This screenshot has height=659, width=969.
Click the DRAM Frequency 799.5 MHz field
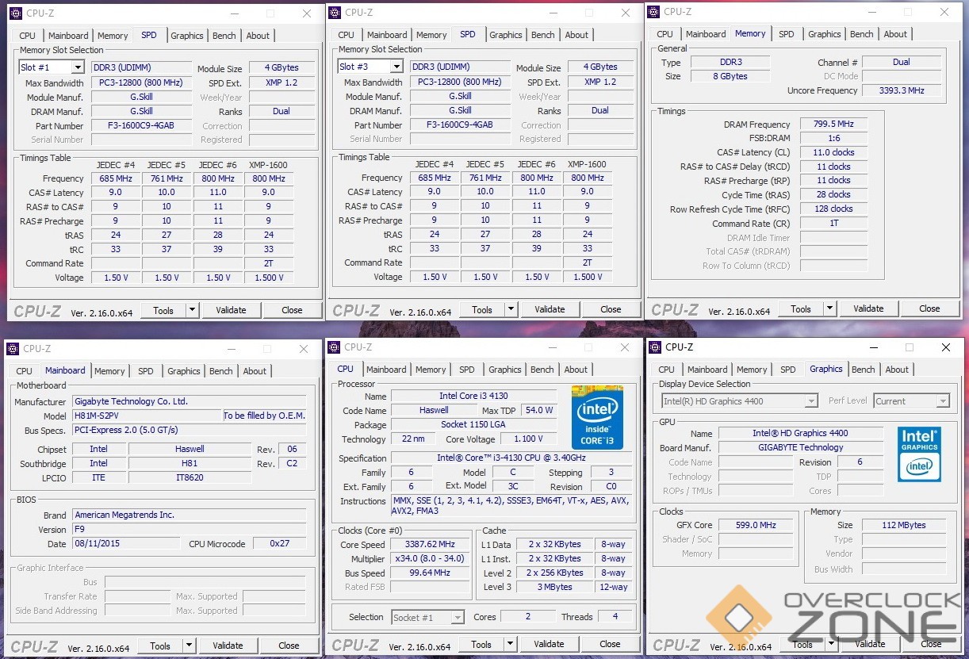click(x=833, y=125)
